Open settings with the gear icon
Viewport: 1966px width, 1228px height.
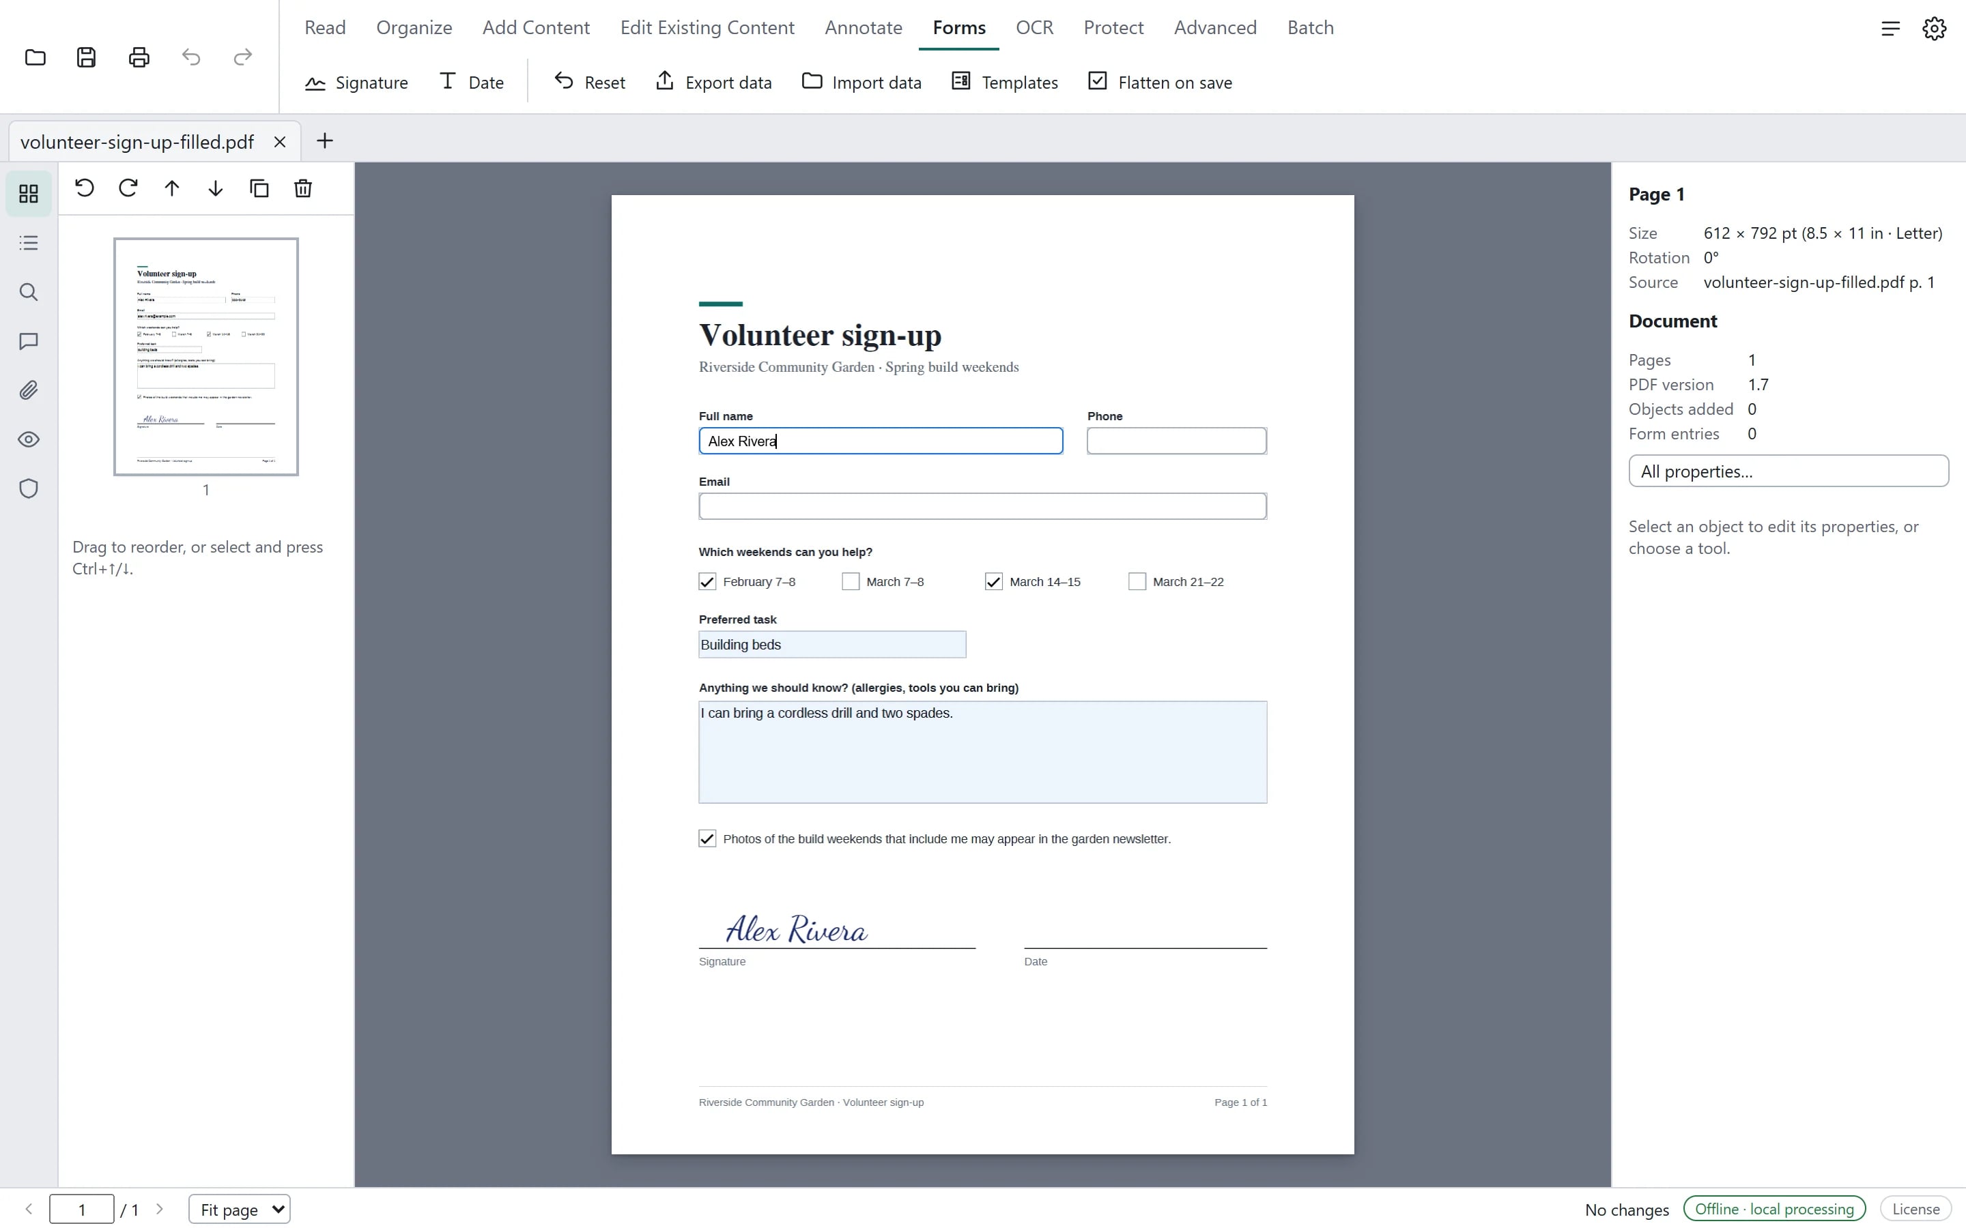pyautogui.click(x=1935, y=29)
